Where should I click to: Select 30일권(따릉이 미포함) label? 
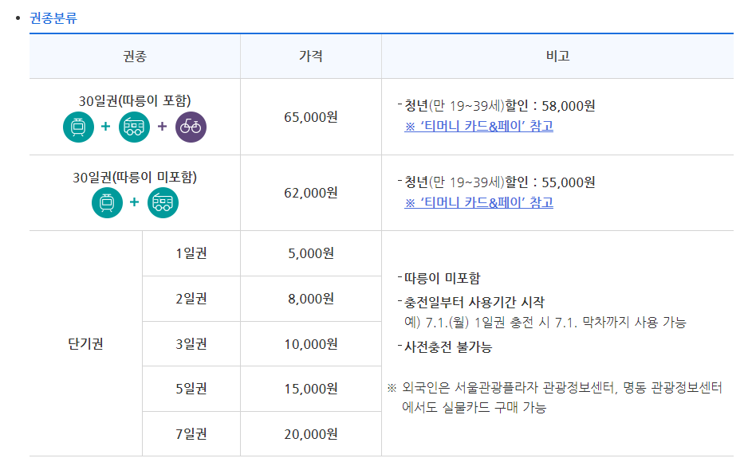[135, 178]
